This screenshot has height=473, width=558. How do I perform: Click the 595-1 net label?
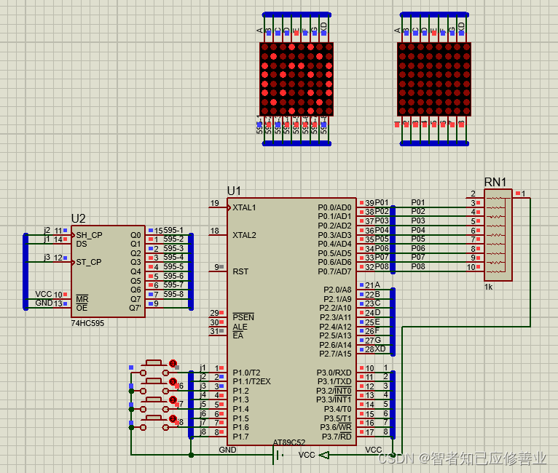click(x=173, y=230)
